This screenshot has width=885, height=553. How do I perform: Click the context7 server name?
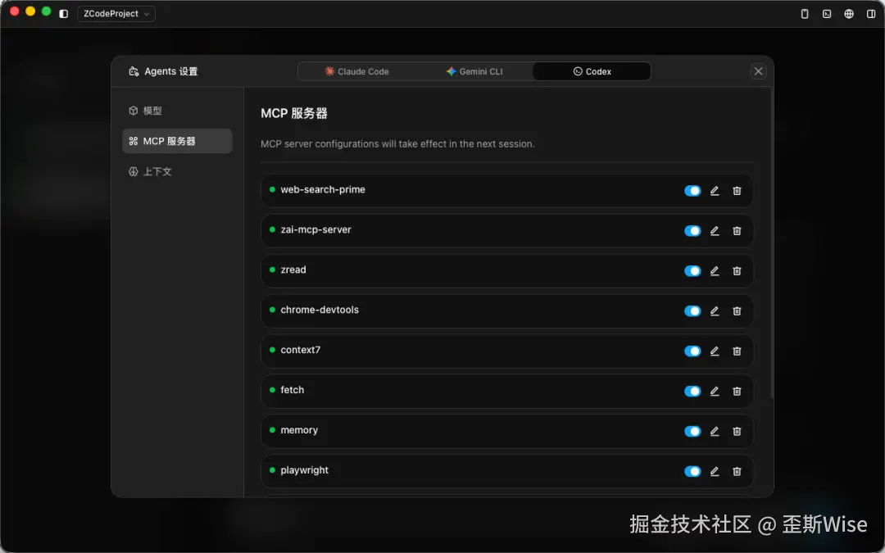point(300,350)
